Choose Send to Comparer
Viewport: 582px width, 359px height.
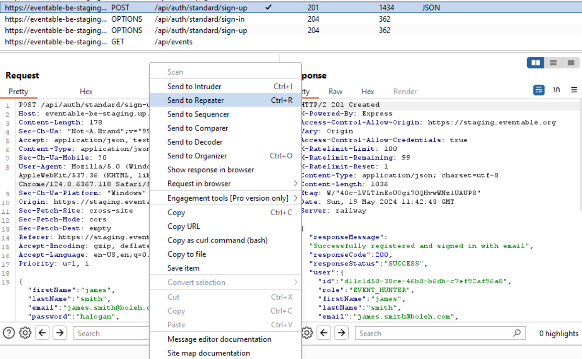(x=225, y=128)
